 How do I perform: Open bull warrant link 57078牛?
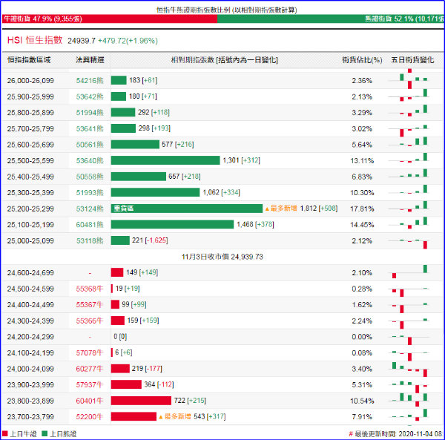(90, 353)
